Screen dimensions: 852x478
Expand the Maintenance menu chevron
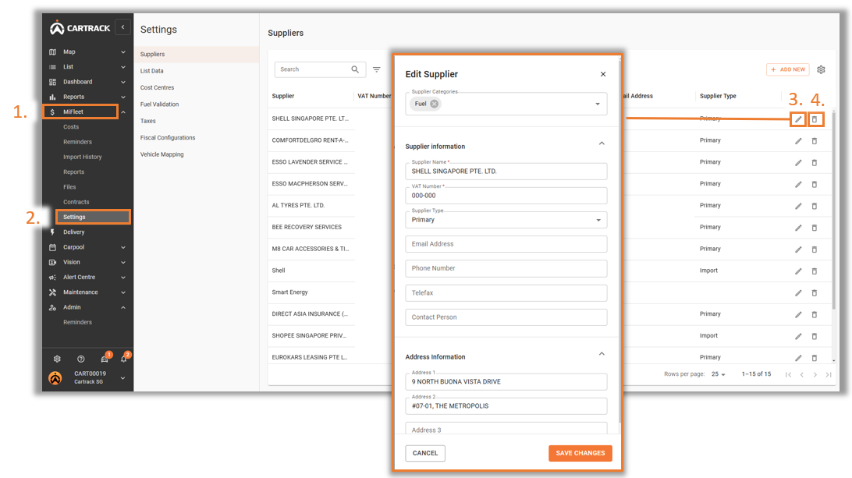[123, 292]
